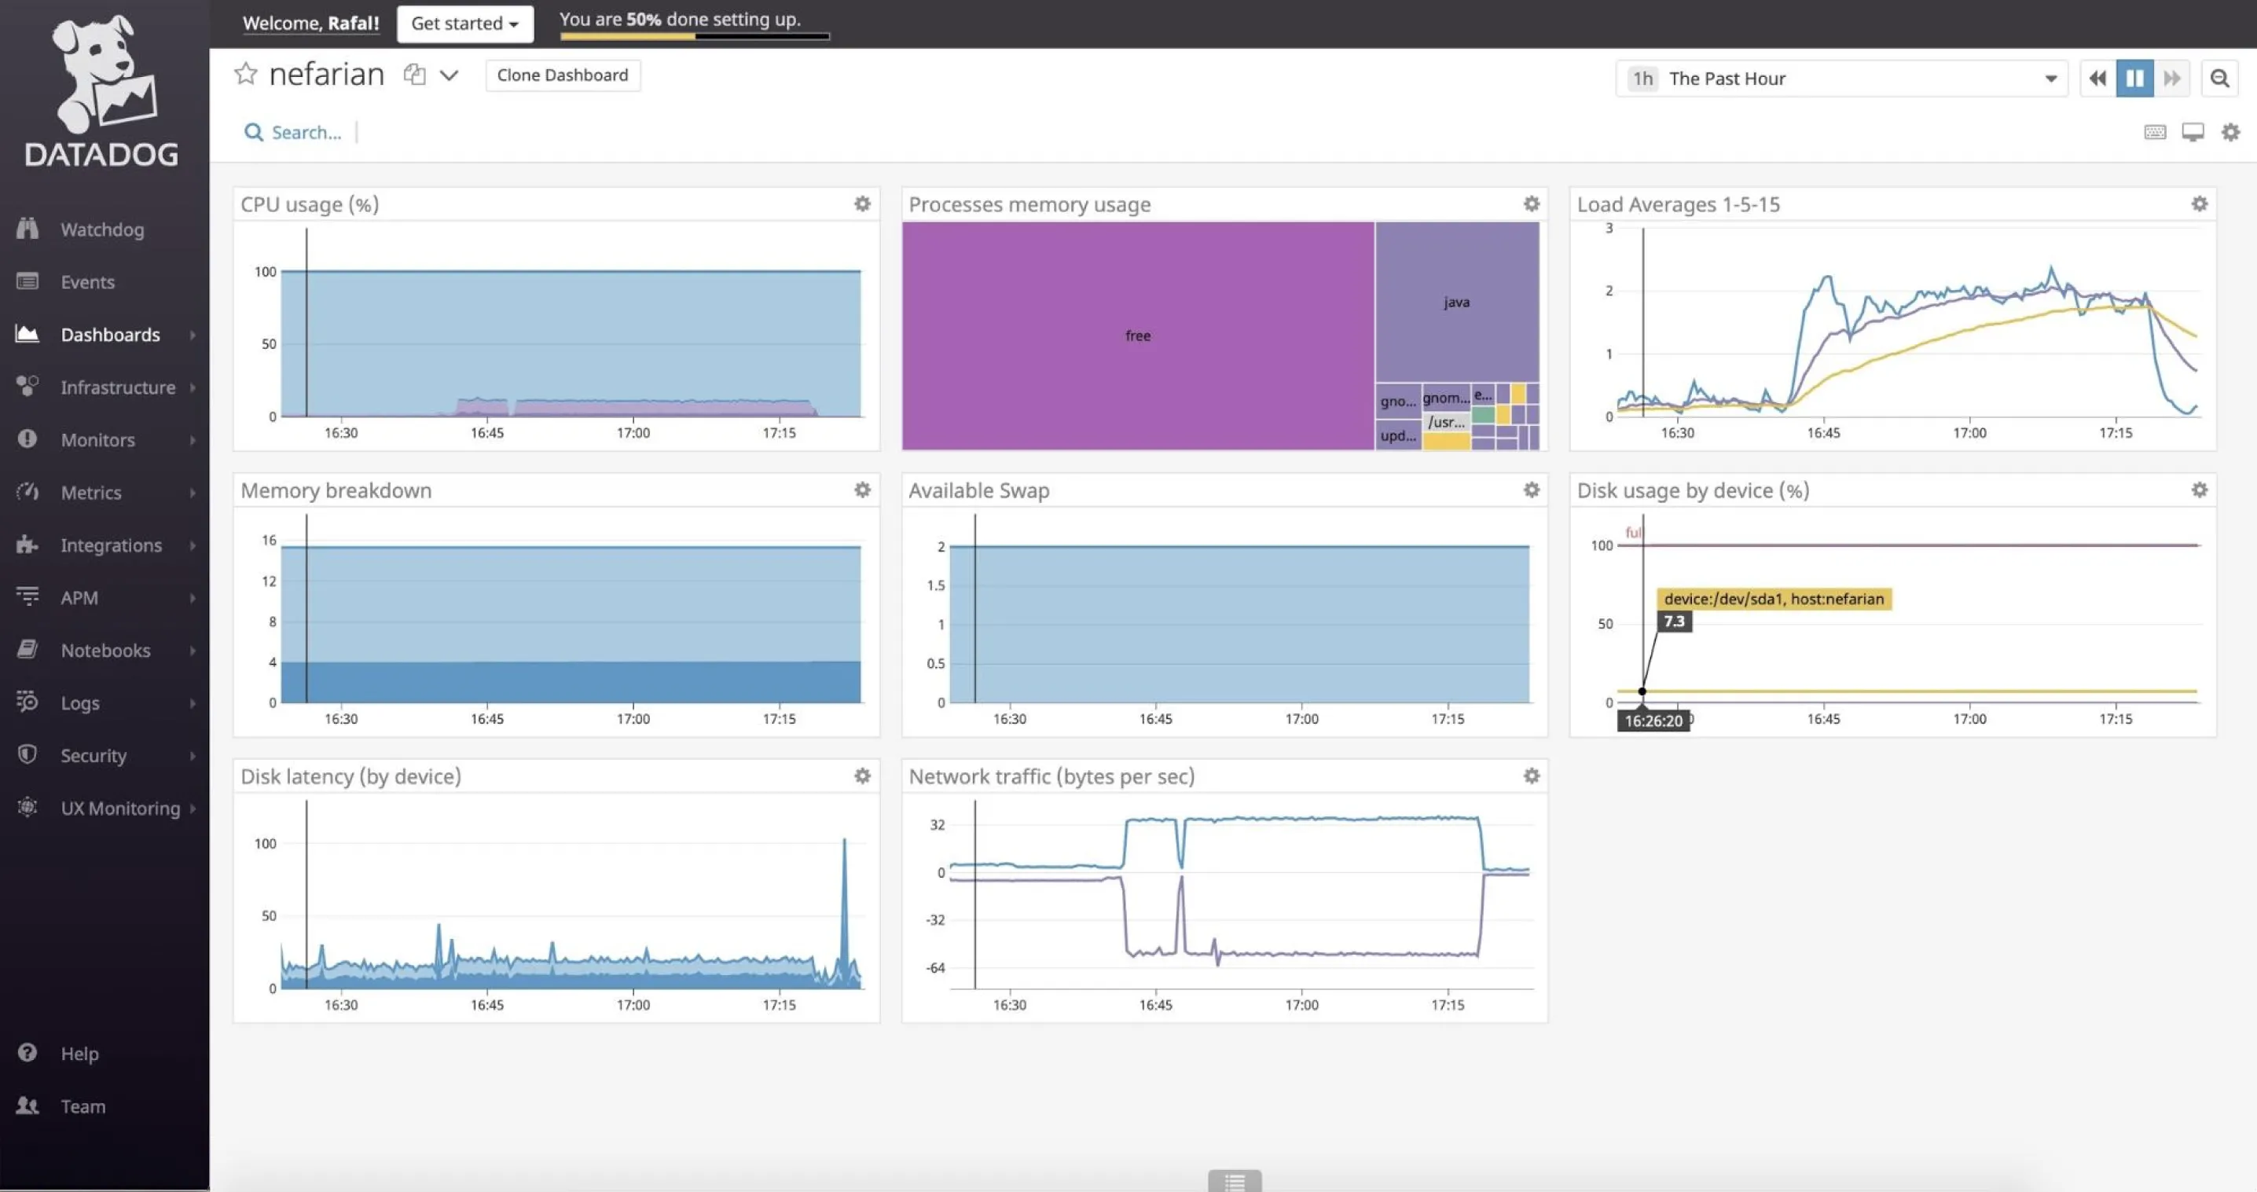
Task: Expand the dashboard title chevron menu
Action: pyautogui.click(x=449, y=75)
